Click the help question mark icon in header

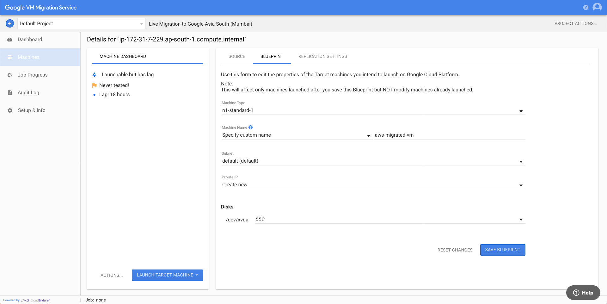click(x=586, y=8)
